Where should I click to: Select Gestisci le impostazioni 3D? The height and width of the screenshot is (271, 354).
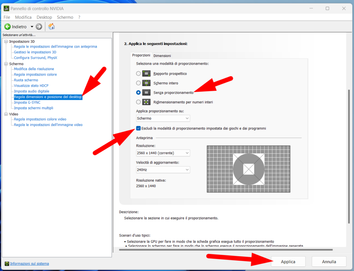click(35, 52)
